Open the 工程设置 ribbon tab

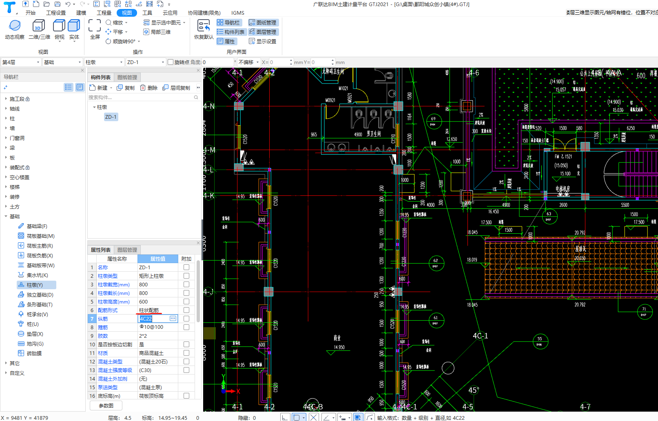click(56, 13)
